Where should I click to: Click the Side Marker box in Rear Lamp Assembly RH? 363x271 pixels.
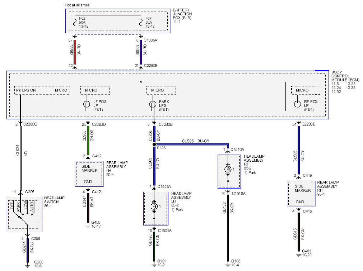point(301,194)
